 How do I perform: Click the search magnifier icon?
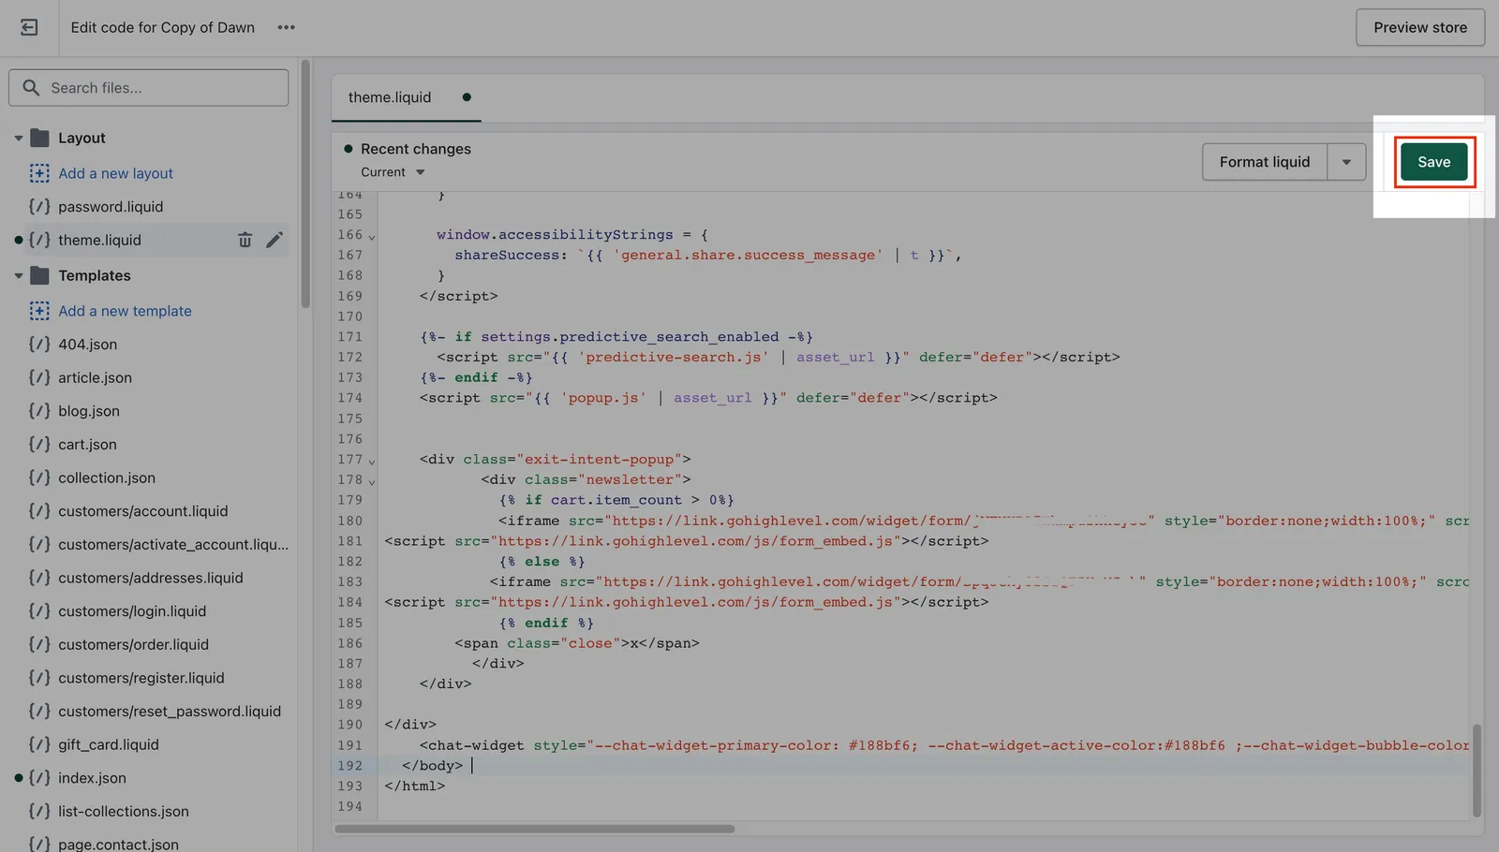click(31, 87)
